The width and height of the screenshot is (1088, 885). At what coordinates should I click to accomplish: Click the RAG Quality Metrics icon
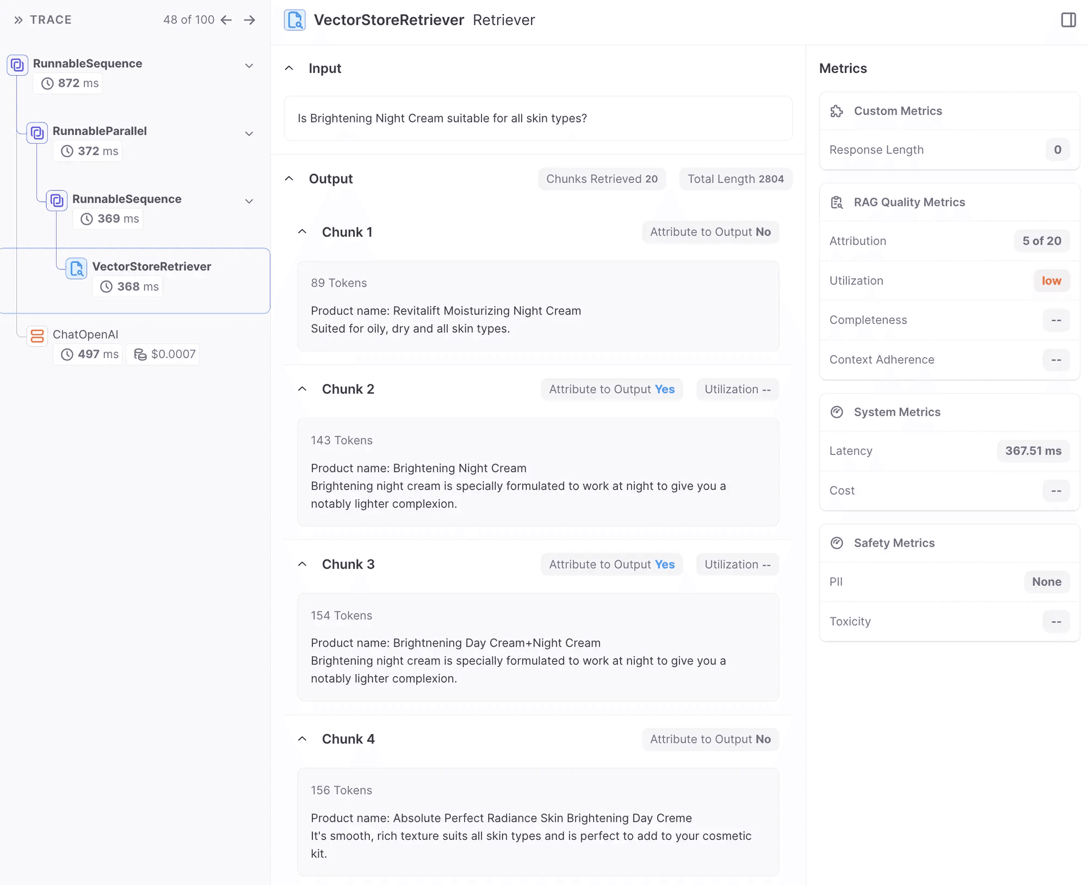click(x=837, y=202)
